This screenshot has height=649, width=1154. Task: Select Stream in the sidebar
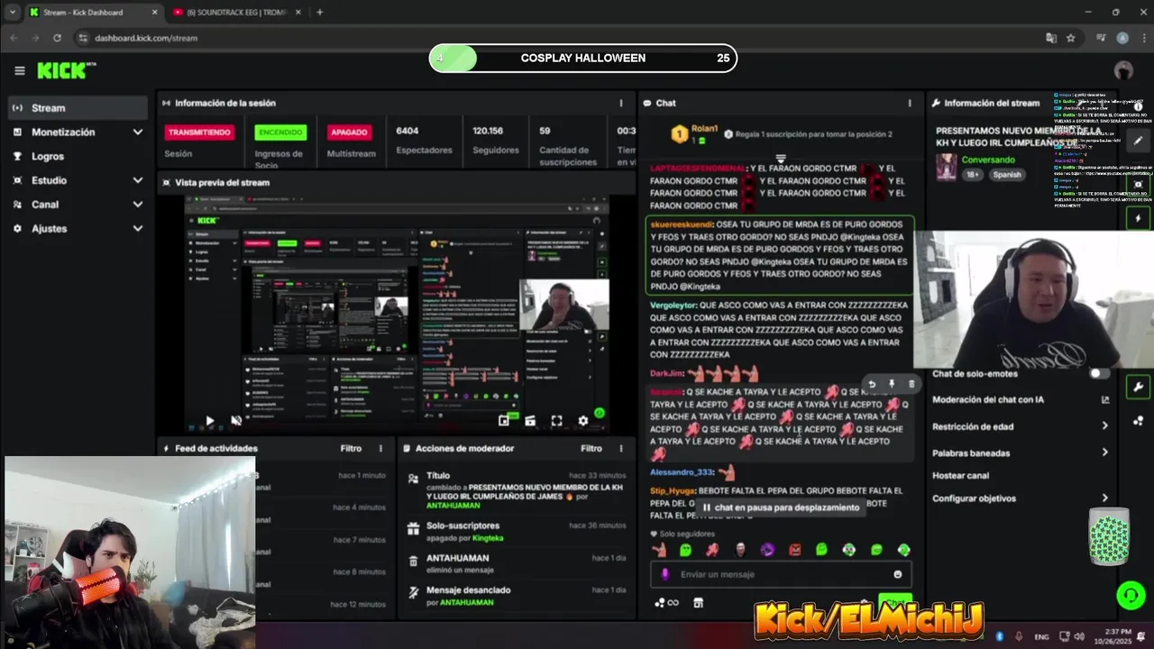coord(78,107)
